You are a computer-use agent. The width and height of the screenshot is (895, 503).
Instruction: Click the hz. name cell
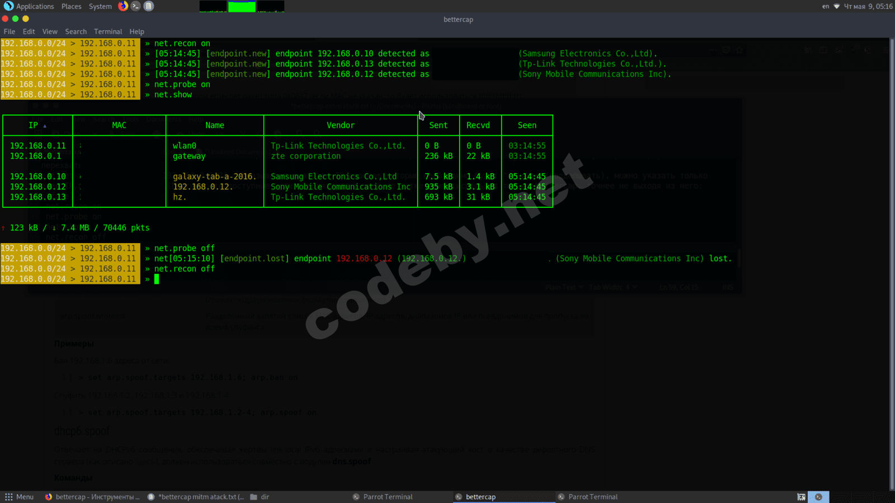[180, 197]
